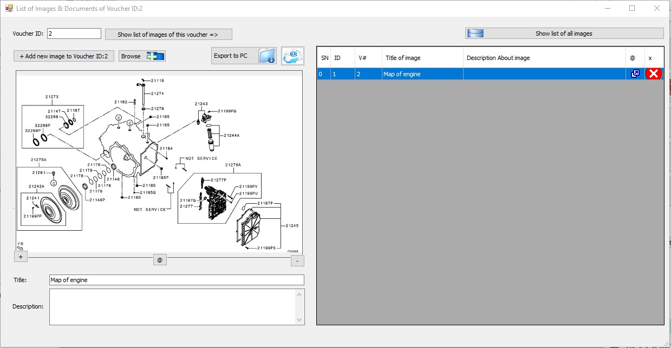Click the @ column header
This screenshot has width=671, height=348.
pyautogui.click(x=635, y=58)
